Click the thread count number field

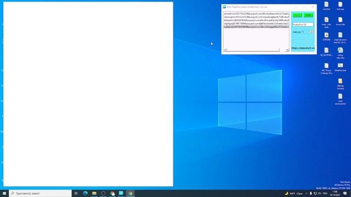[306, 32]
